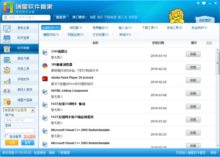Click the orange 注册 button
This screenshot has width=220, height=157.
coord(12,143)
